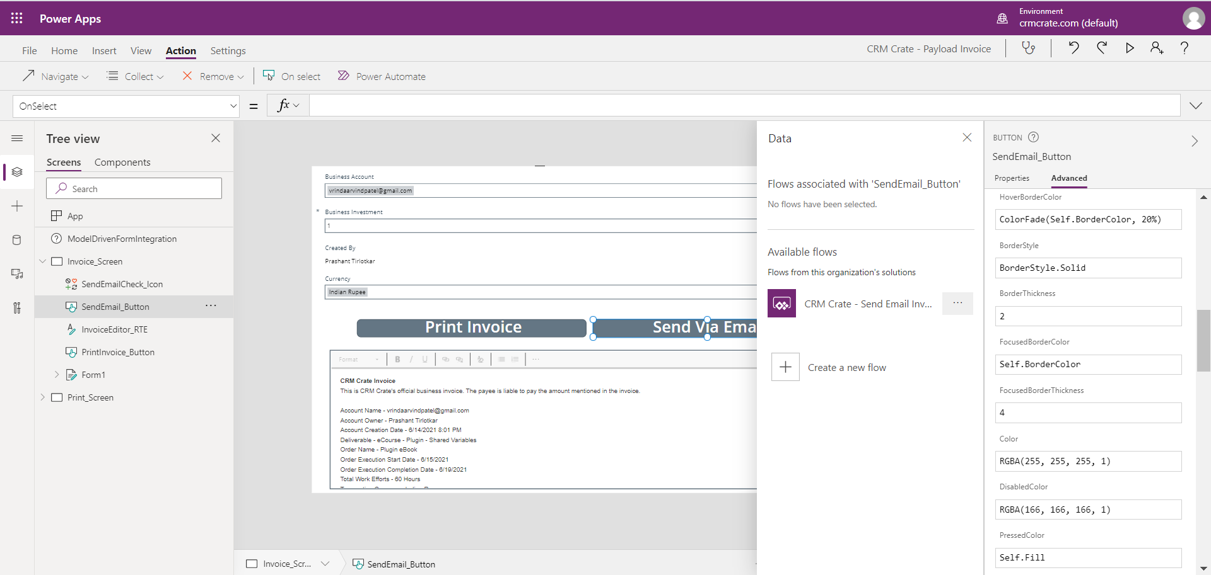1211x575 pixels.
Task: Share the app via the person icon
Action: click(1157, 48)
